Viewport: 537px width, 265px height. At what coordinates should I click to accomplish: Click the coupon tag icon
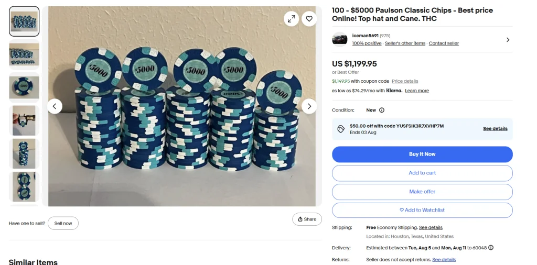click(x=341, y=129)
